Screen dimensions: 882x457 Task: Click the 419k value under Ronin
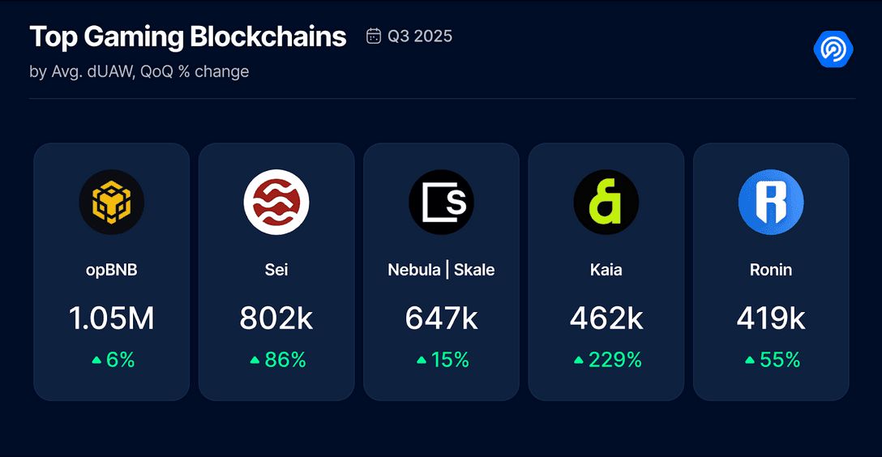(x=771, y=319)
